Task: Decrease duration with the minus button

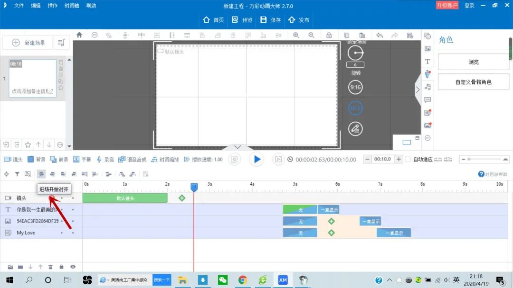Action: 367,159
